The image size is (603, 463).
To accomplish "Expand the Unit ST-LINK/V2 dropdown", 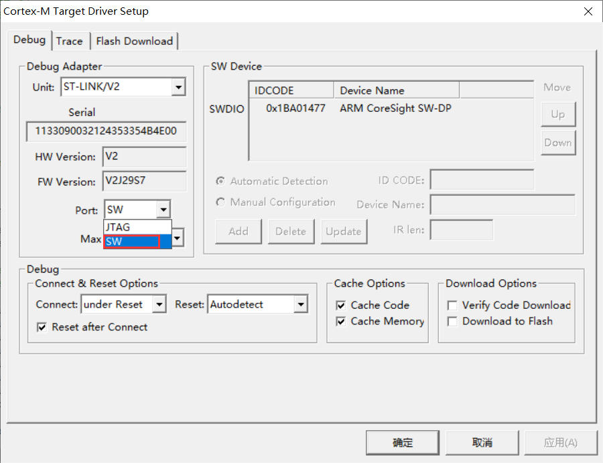I will point(178,87).
